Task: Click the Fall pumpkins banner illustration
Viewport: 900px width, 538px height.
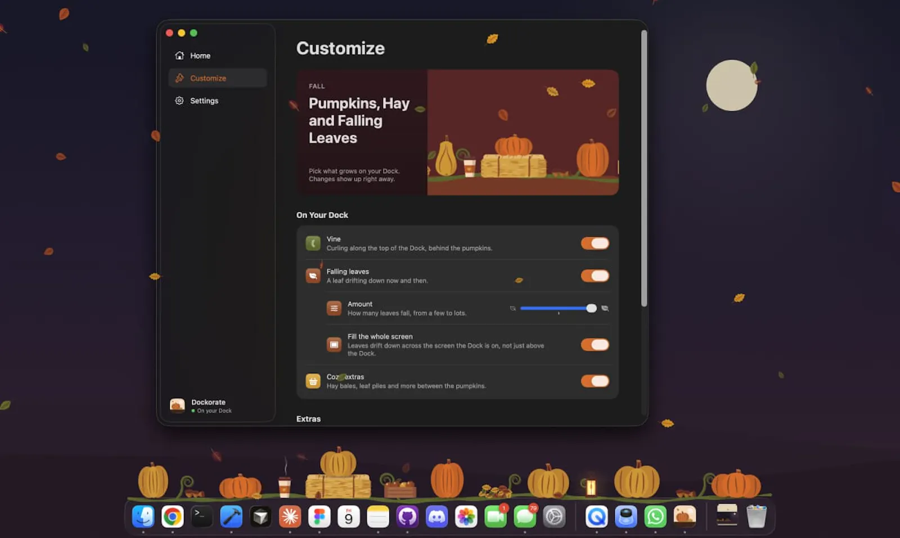Action: pos(523,133)
